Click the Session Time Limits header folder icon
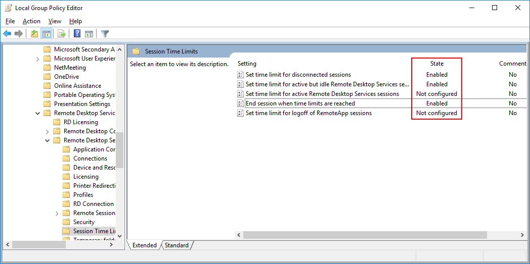530x264 pixels. (136, 51)
